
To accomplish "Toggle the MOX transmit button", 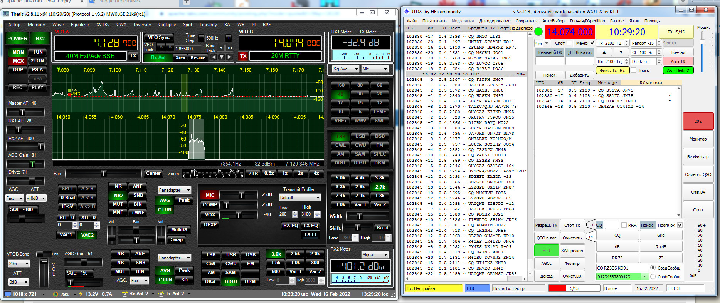I will (x=18, y=61).
